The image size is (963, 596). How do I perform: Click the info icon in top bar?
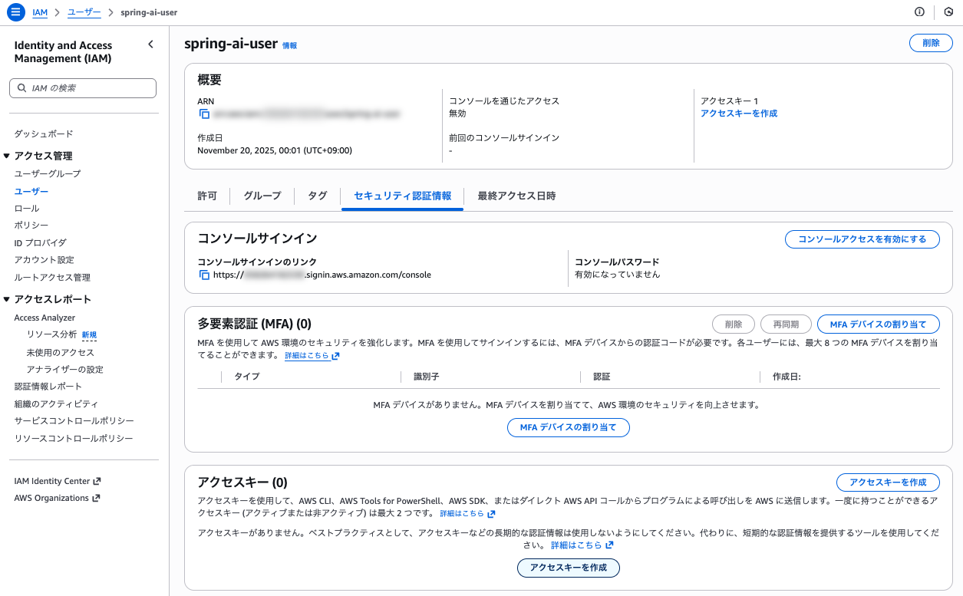(919, 12)
